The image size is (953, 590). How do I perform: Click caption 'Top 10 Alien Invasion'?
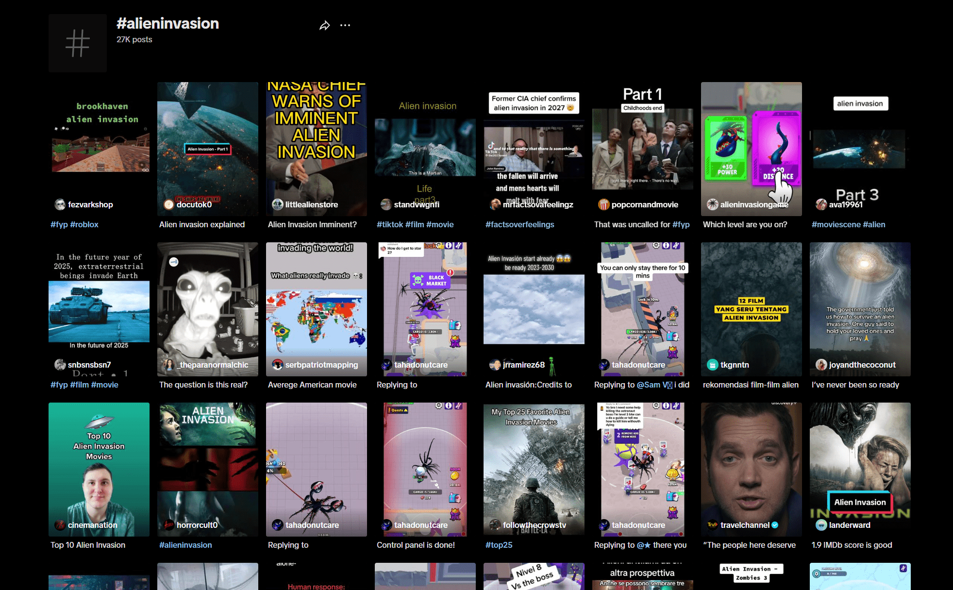point(88,545)
